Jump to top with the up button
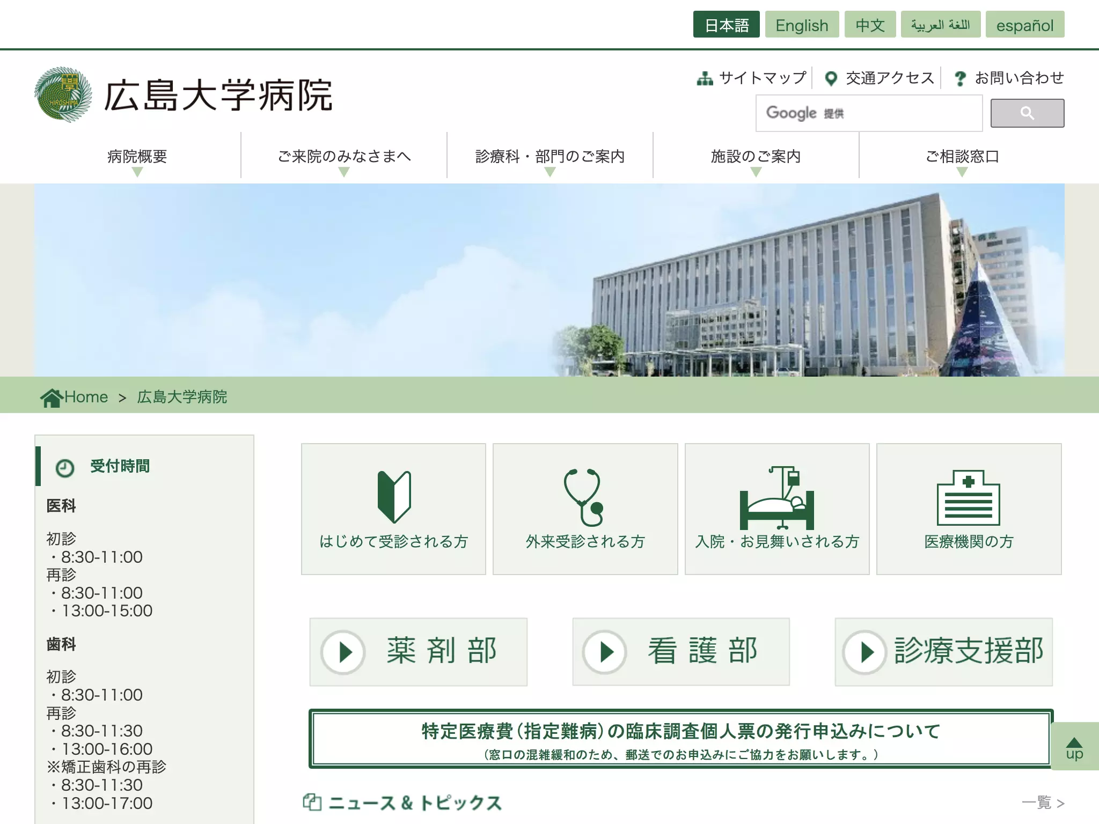The image size is (1099, 824). pyautogui.click(x=1074, y=747)
